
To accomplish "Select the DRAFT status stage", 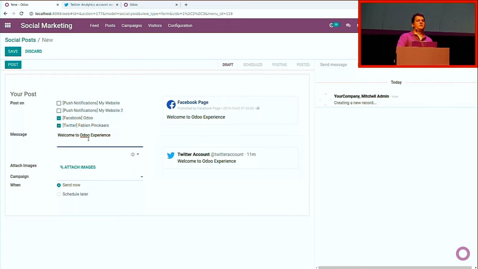I will (x=228, y=65).
